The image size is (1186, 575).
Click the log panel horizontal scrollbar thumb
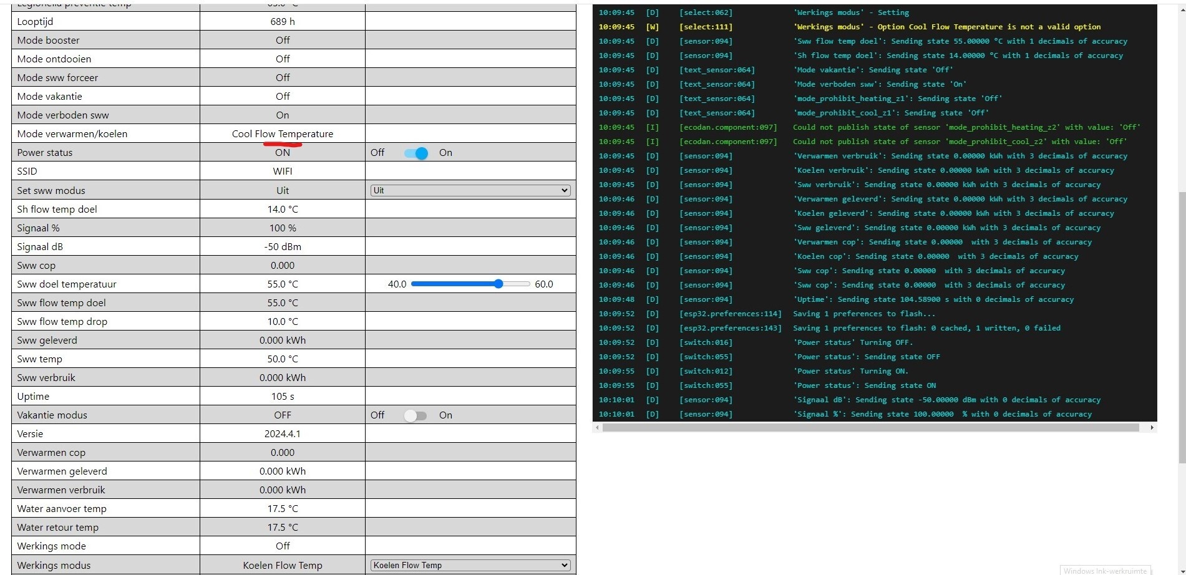click(871, 427)
